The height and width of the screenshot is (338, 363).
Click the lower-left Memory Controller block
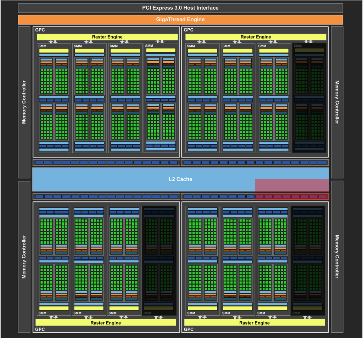pyautogui.click(x=24, y=257)
